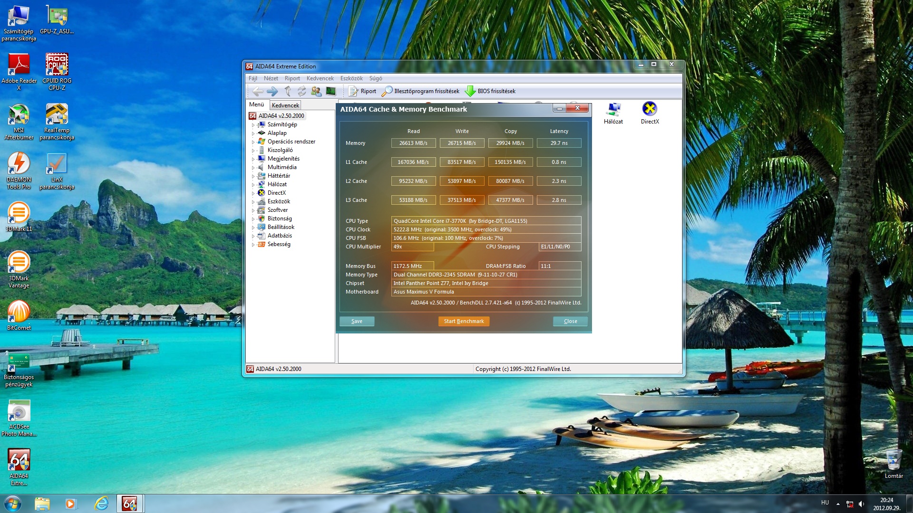Open the Nézet menu

(271, 78)
